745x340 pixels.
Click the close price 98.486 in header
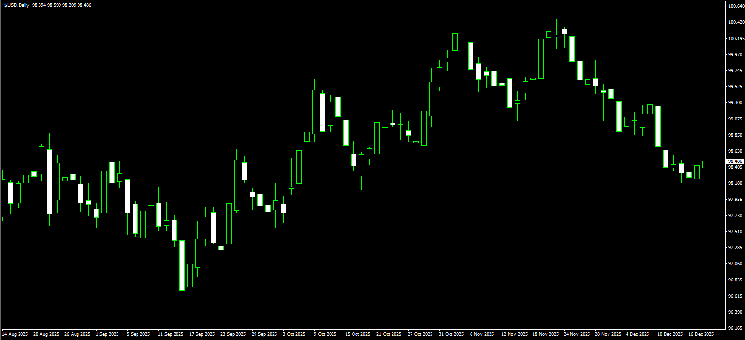(x=84, y=5)
